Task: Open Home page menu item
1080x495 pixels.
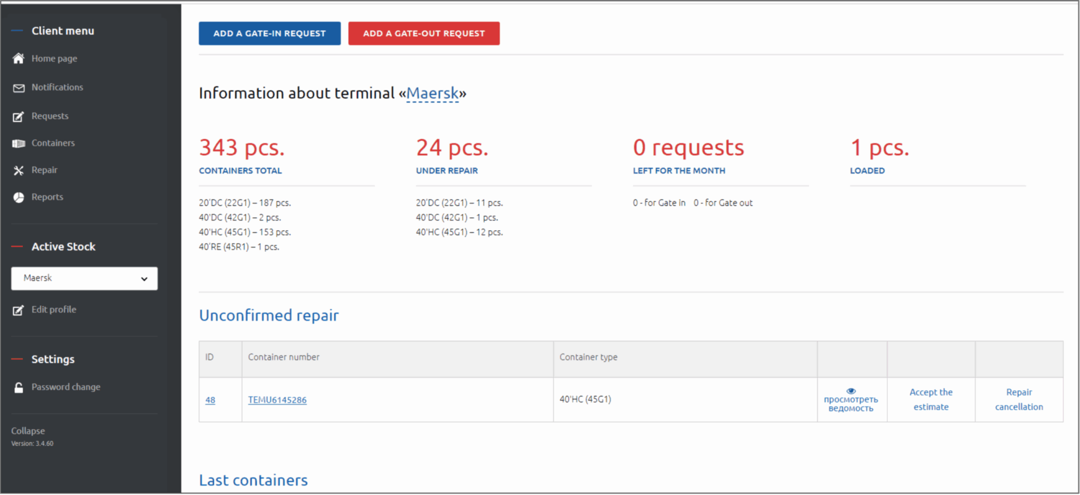Action: [x=55, y=59]
